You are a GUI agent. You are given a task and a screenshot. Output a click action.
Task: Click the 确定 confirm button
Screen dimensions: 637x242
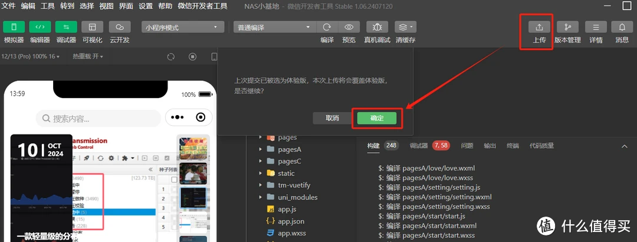377,118
